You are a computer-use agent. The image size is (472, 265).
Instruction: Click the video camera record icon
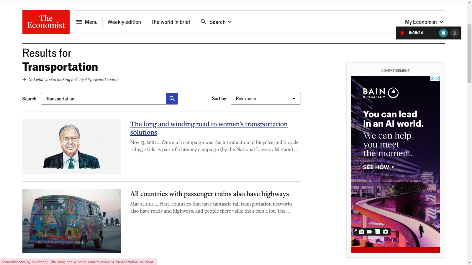[x=369, y=232]
